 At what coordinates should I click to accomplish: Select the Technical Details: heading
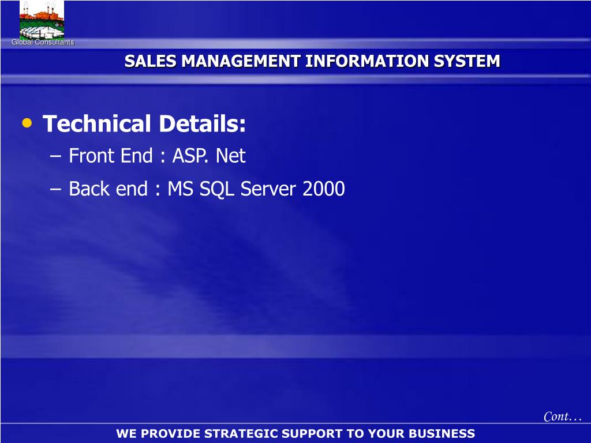[144, 123]
